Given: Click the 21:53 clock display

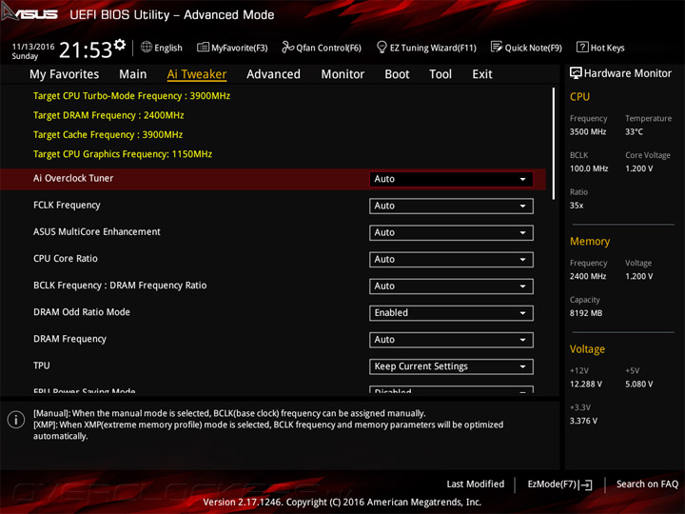Looking at the screenshot, I should [86, 49].
